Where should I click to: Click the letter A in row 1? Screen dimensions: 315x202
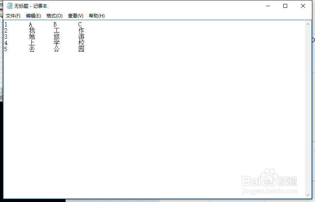pos(30,24)
